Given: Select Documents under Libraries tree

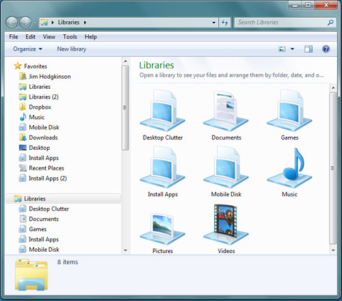Looking at the screenshot, I should [39, 219].
